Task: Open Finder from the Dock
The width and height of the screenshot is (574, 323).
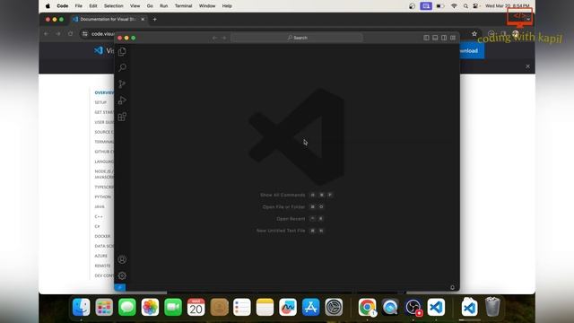Action: click(82, 307)
